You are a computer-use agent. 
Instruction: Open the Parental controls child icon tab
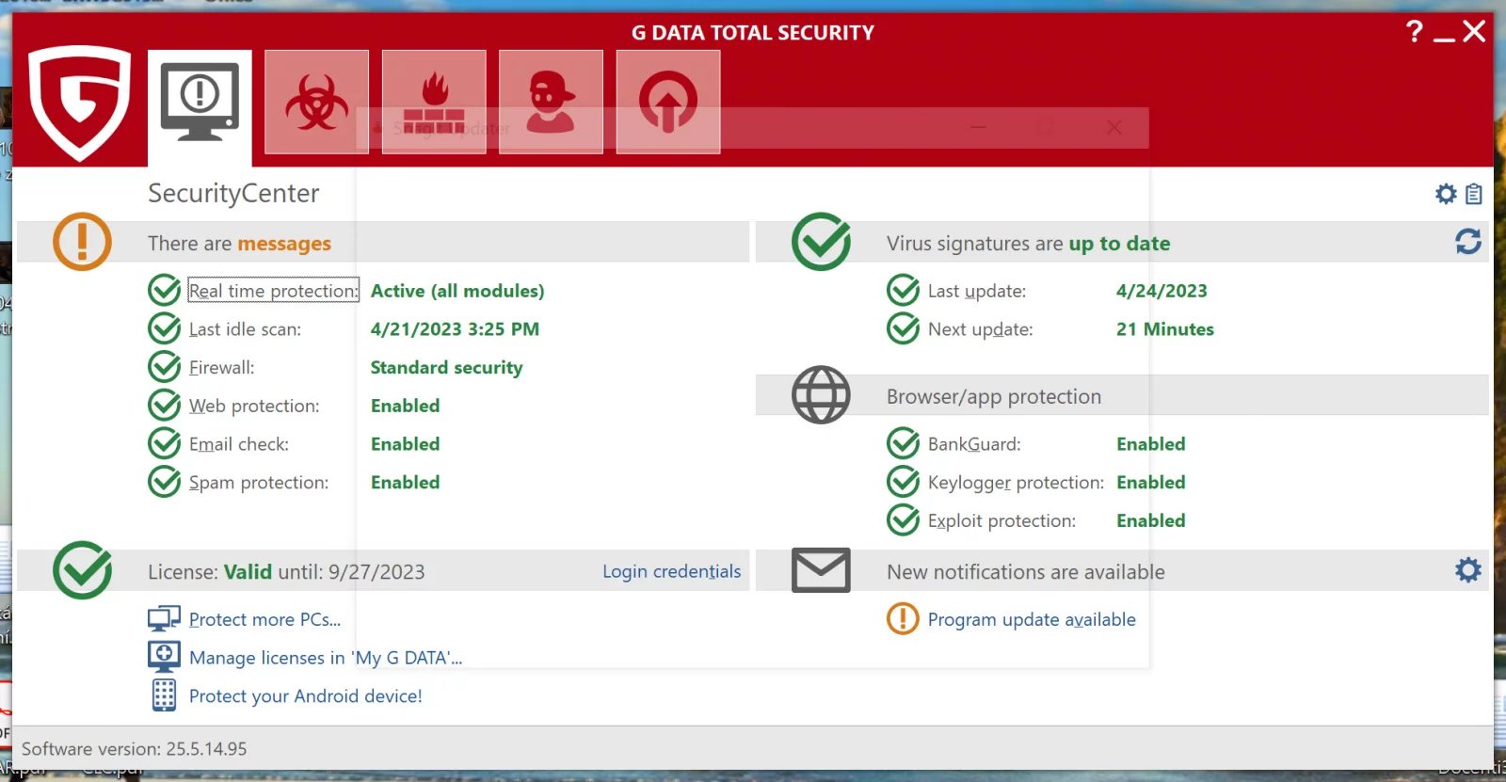tap(551, 102)
